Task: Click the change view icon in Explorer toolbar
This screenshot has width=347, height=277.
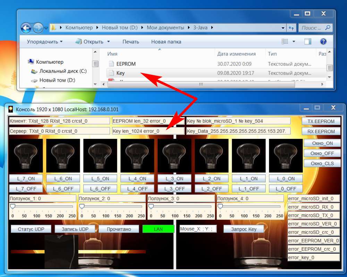Action: click(x=285, y=42)
